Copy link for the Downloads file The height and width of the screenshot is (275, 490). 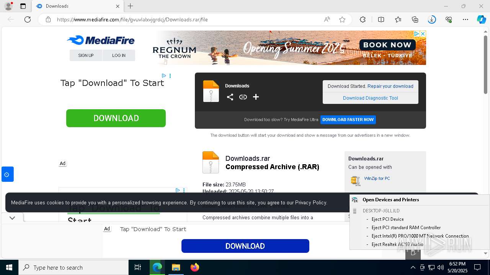pyautogui.click(x=243, y=97)
